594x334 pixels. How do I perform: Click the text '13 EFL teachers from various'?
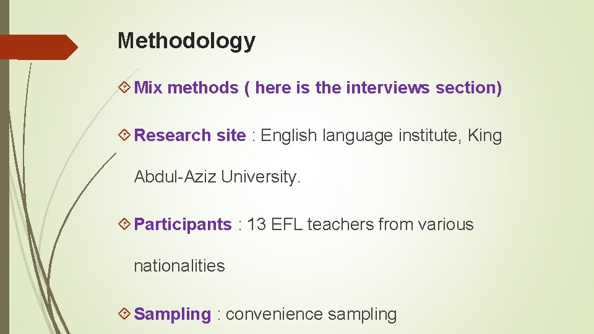360,224
